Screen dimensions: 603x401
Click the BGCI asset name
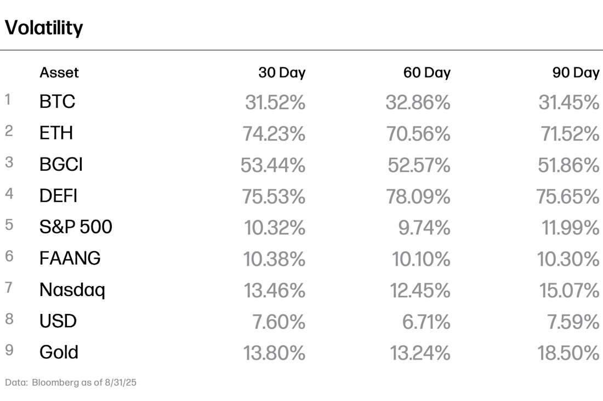[x=61, y=164]
